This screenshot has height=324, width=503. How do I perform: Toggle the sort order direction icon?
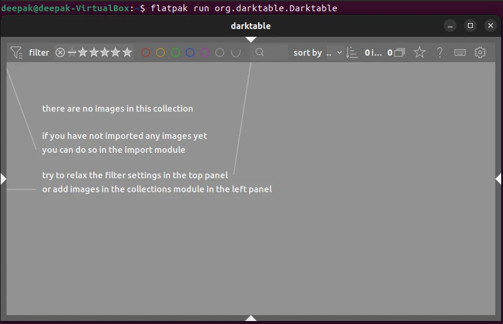(352, 53)
